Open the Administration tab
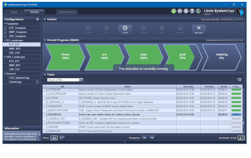Screen dimensions: 251x158 [x=67, y=12]
